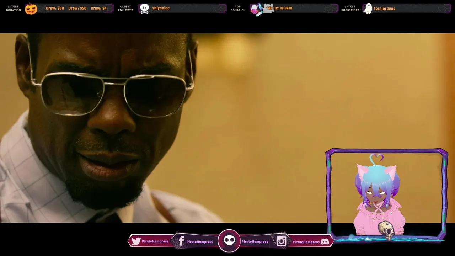Click PirateHempress text next to Instagram icon
Screen dimensions: 455x256
tap(306, 242)
